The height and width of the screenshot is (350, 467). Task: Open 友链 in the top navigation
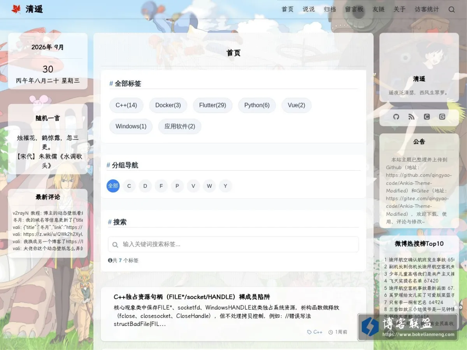[x=378, y=9]
